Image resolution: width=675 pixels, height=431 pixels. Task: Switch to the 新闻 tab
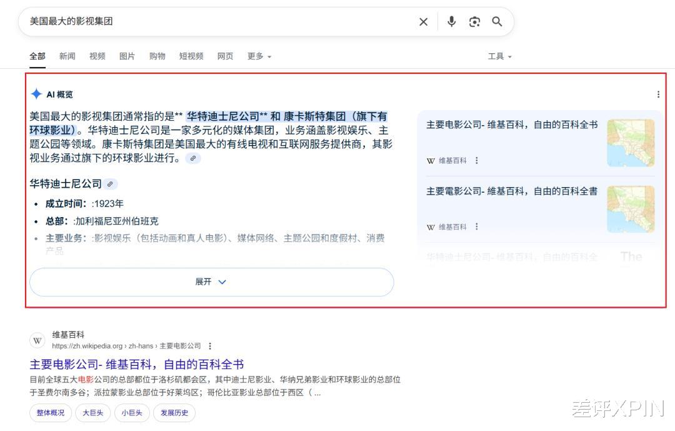tap(67, 56)
